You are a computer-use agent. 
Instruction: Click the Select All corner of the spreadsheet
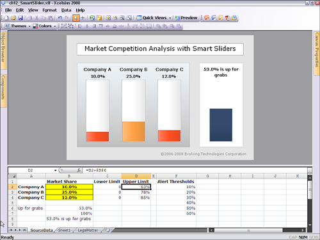click(x=13, y=176)
